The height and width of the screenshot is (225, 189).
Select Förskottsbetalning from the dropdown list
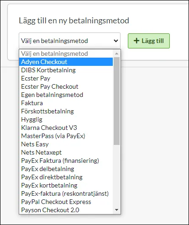tap(66, 111)
